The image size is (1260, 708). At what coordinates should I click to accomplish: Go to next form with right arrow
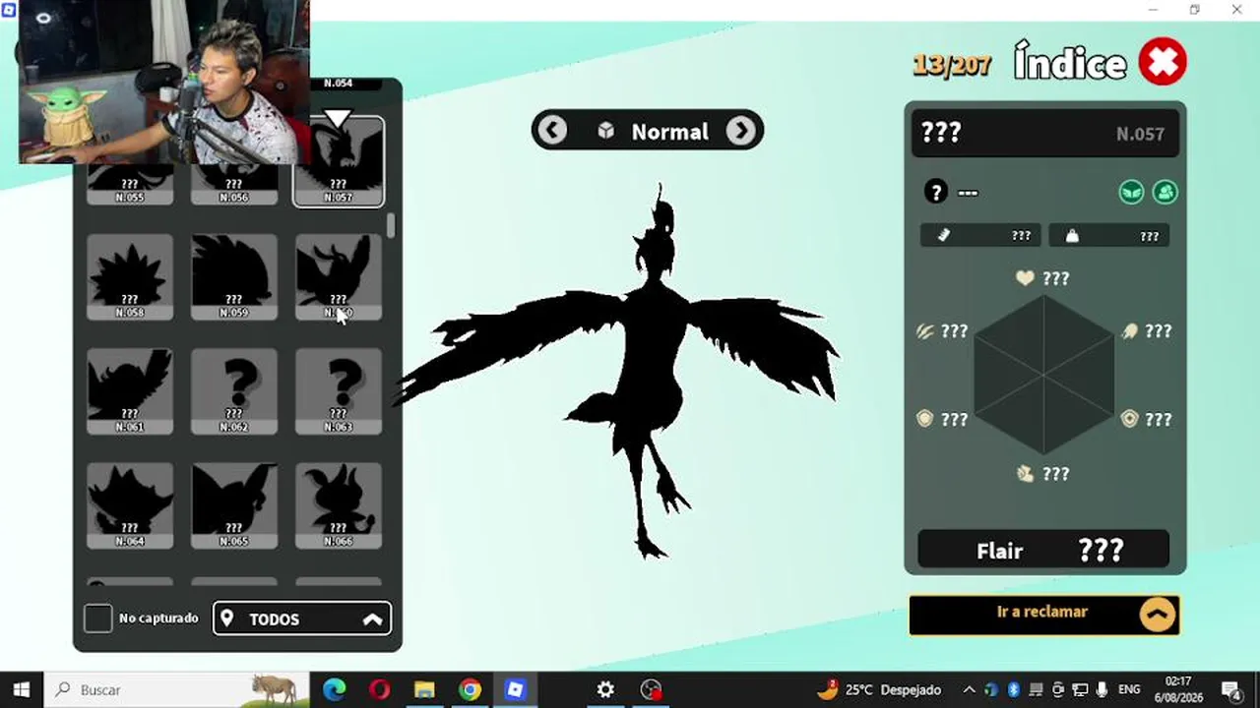pos(741,131)
